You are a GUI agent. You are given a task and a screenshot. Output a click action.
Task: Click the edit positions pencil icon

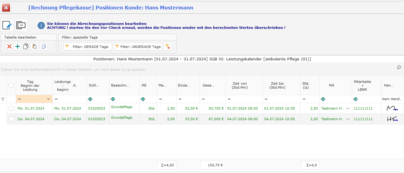point(7,25)
